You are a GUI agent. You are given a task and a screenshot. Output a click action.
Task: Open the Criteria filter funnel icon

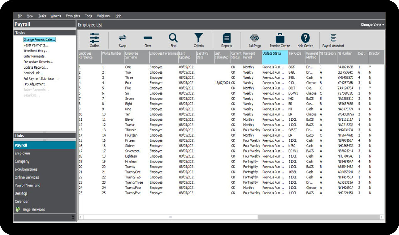tap(199, 38)
